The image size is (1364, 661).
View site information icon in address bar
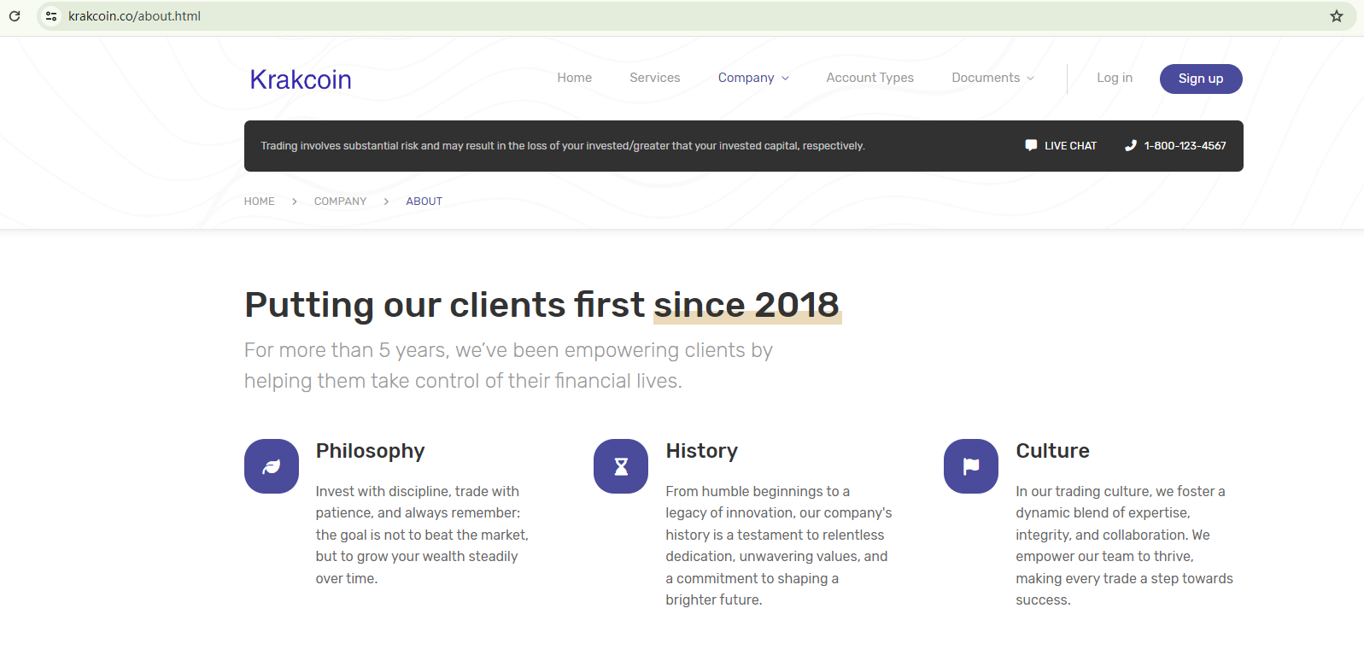click(x=51, y=16)
